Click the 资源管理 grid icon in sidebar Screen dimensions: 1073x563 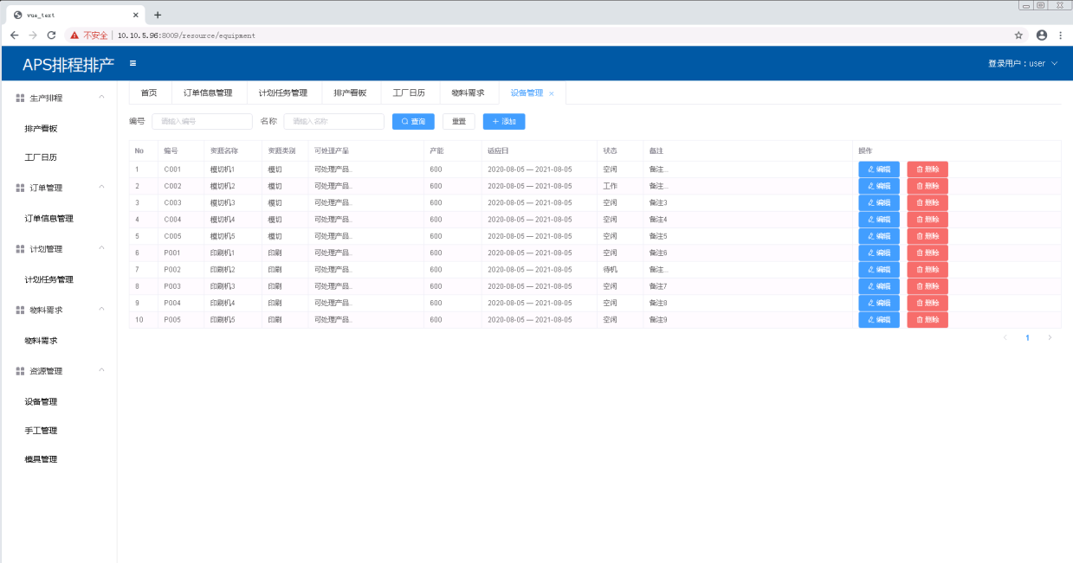click(20, 371)
